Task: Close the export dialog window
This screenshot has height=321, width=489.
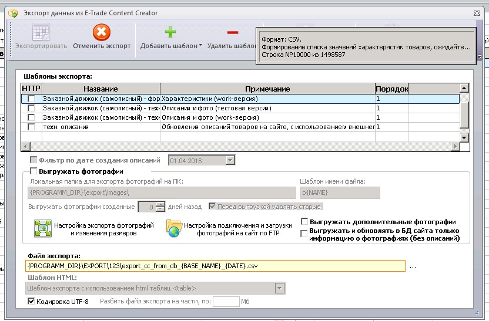Action: [x=477, y=13]
